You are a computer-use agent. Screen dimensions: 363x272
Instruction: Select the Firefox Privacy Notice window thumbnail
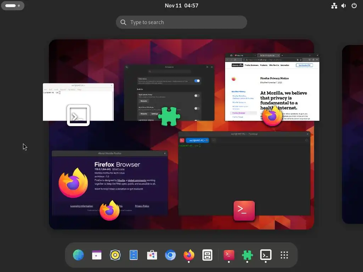pos(272,87)
